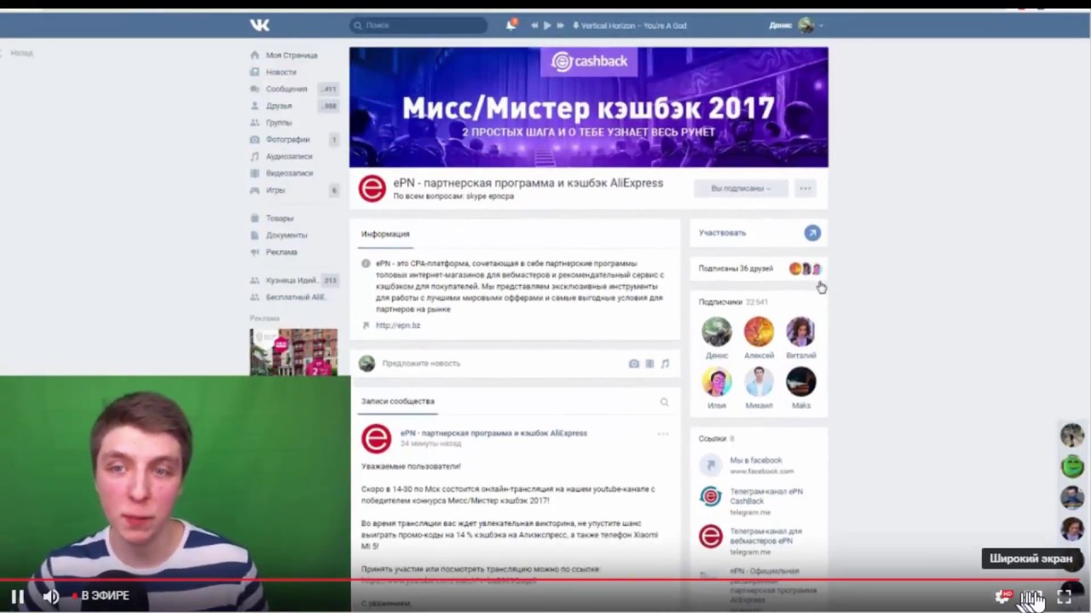
Task: Toggle wide screen theater mode
Action: 1031,597
